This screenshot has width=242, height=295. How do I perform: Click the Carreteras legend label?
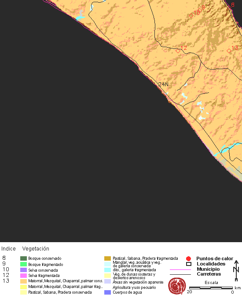click(x=209, y=274)
